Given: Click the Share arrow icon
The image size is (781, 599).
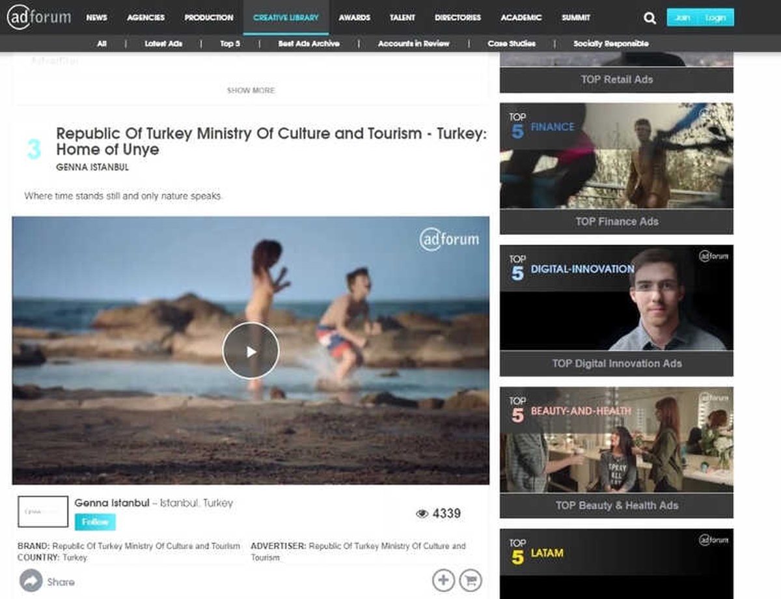Looking at the screenshot, I should coord(31,581).
